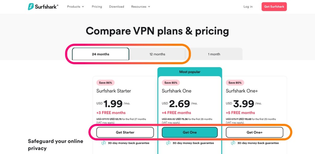Screen dimensions: 315x154
Task: Go to the Pricing page
Action: (x=97, y=7)
